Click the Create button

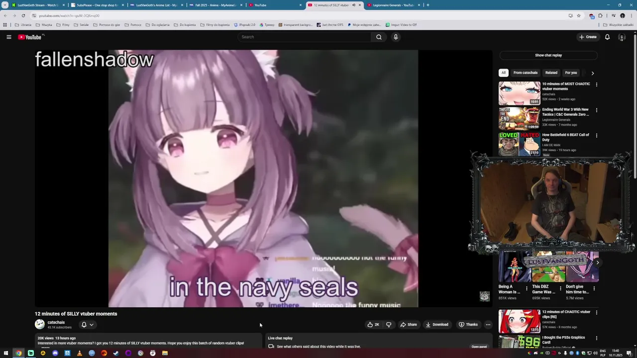(x=588, y=37)
